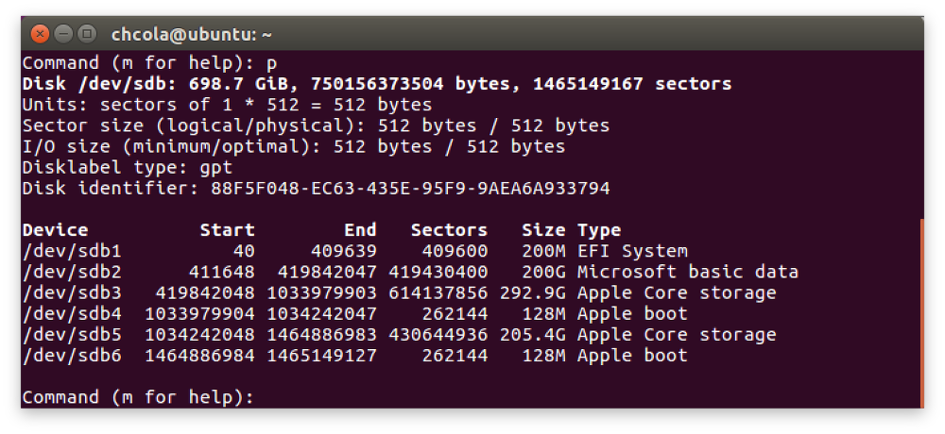Click the Type column header
Viewport: 945px width, 434px height.
[x=599, y=230]
